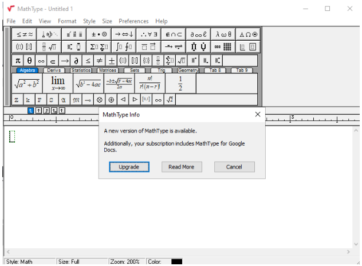Screen dimensions: 362x266
Task: Open the summation templates palette
Action: (99, 47)
